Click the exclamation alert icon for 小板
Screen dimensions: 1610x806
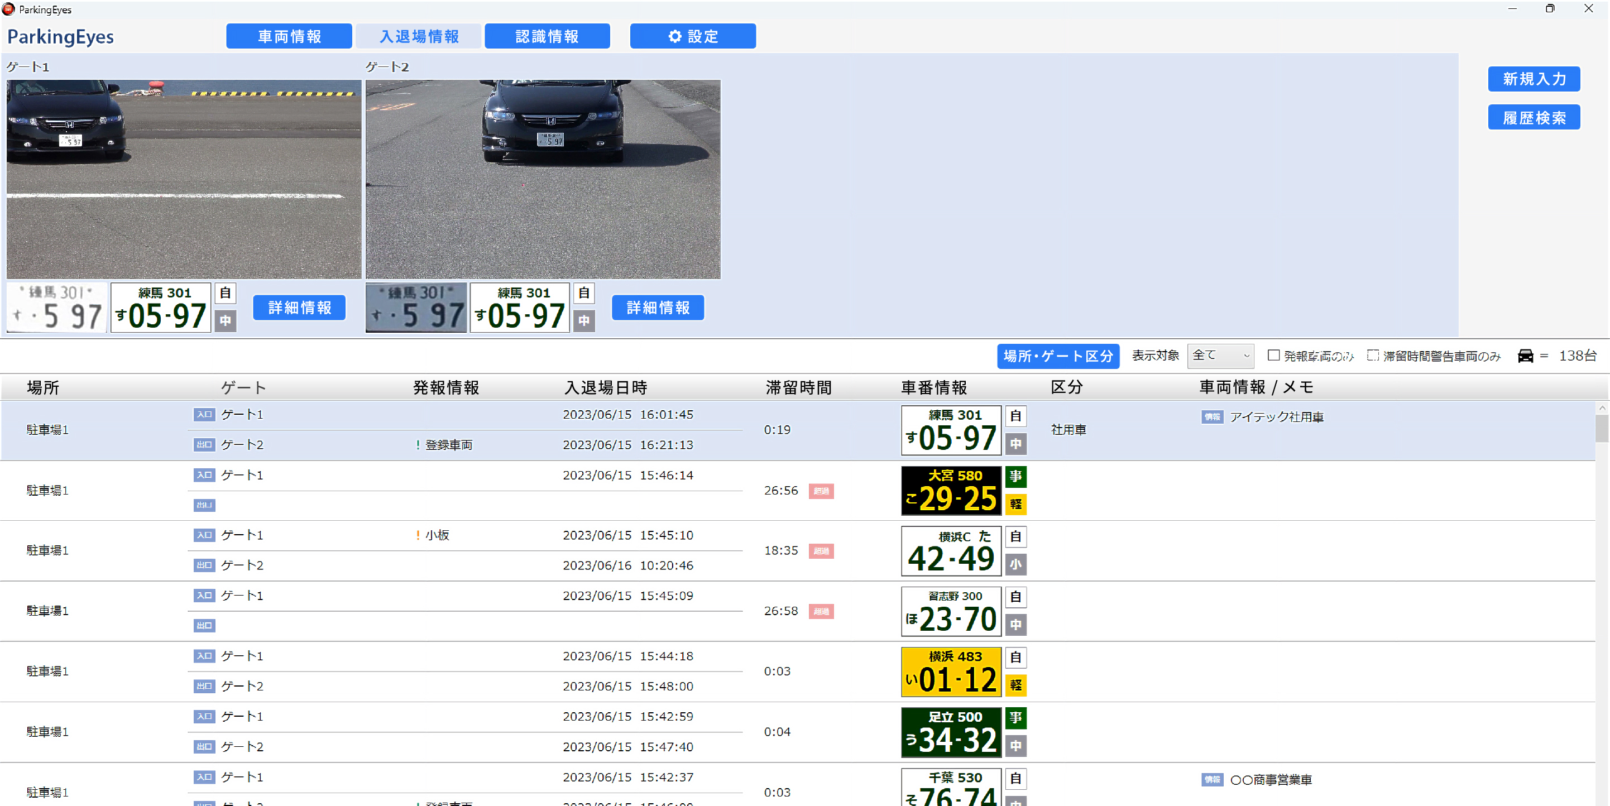click(418, 535)
